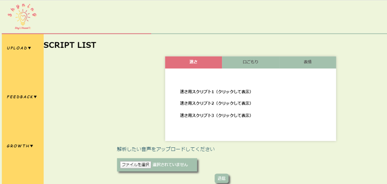Open 速さ用スクリプト1

[x=216, y=92]
